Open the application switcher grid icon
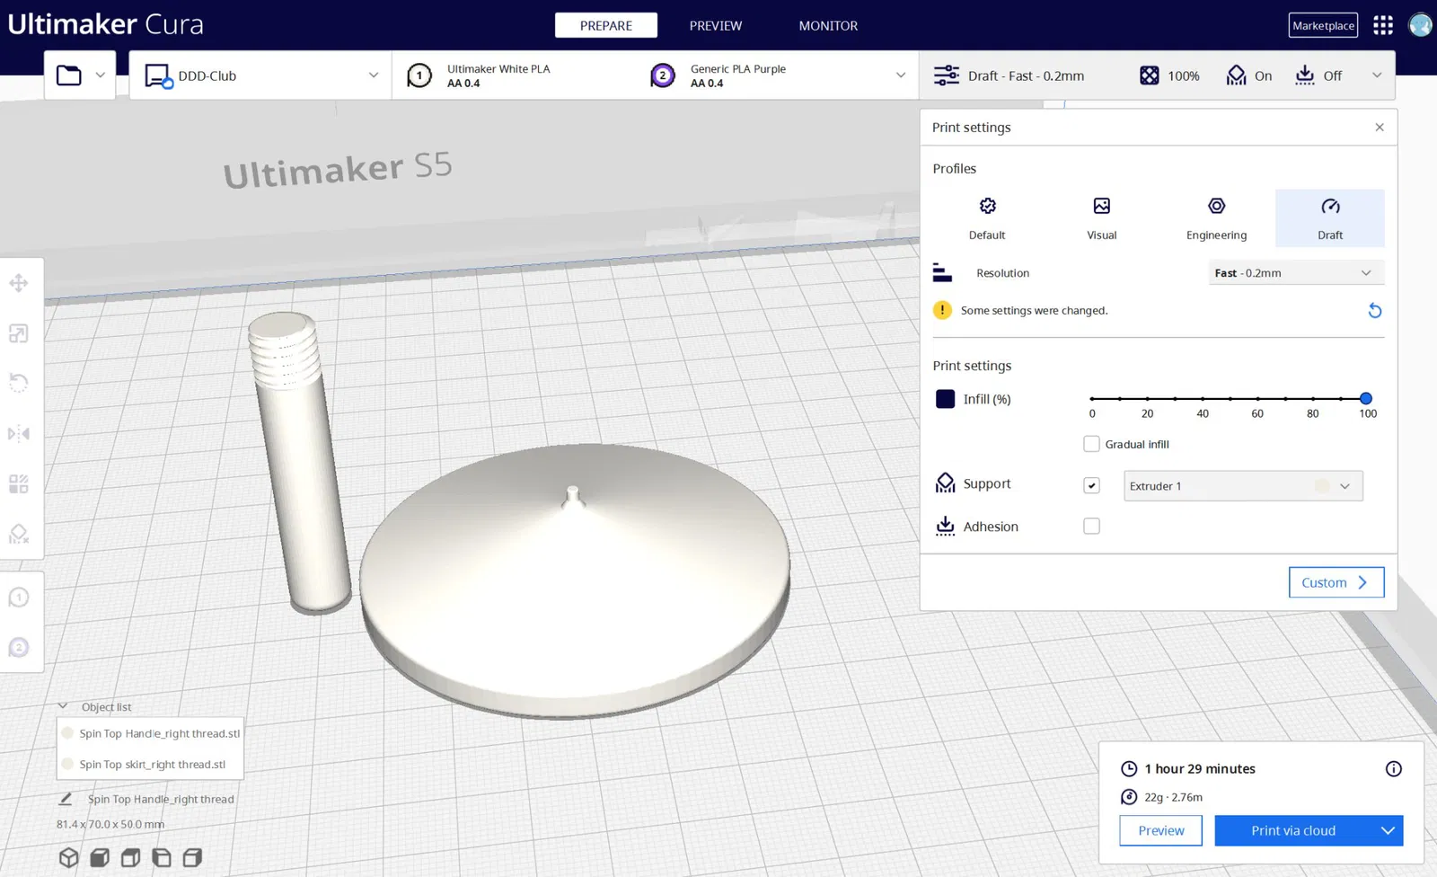 (1383, 25)
